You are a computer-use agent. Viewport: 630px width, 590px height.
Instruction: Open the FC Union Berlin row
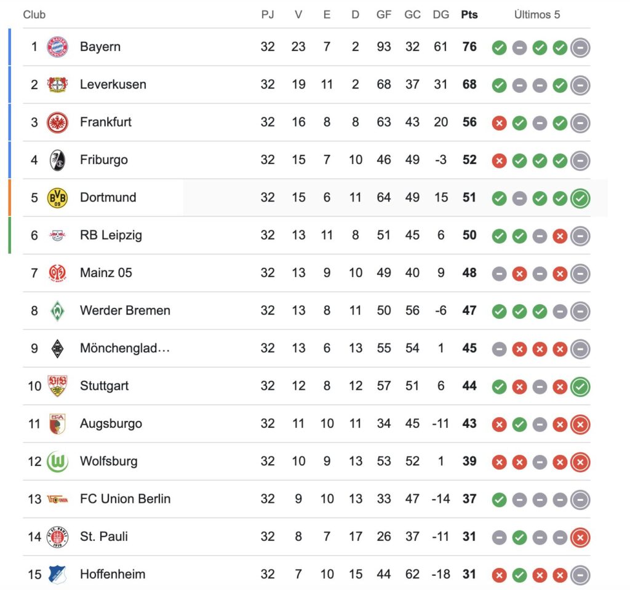click(x=306, y=499)
